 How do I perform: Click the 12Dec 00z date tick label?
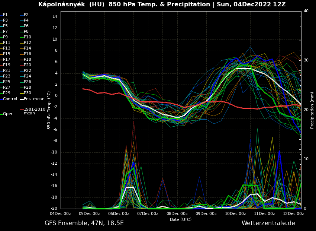(293, 214)
